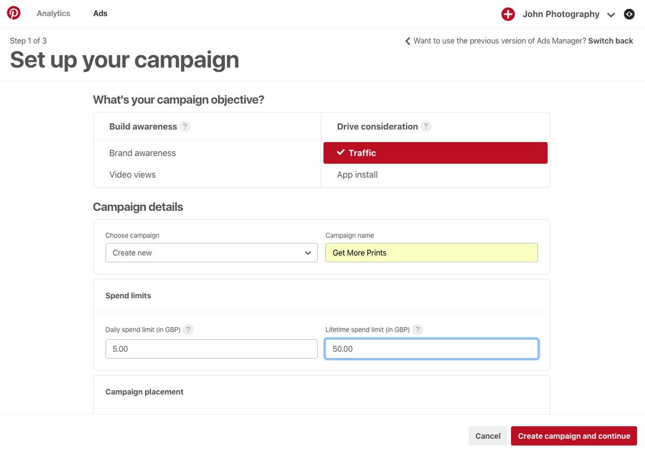Click the Campaign name input field

(x=431, y=253)
